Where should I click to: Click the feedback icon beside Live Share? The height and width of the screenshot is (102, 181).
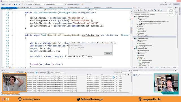tap(170, 5)
